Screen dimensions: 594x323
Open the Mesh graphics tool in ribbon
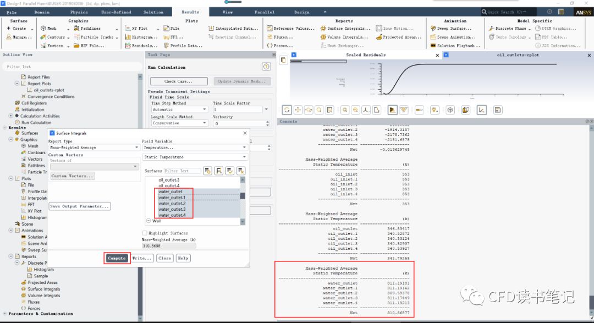click(48, 29)
